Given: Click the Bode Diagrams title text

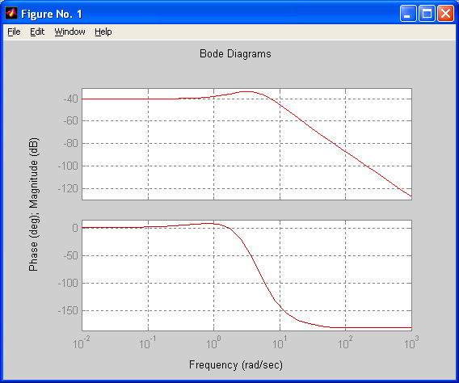Looking at the screenshot, I should tap(235, 54).
